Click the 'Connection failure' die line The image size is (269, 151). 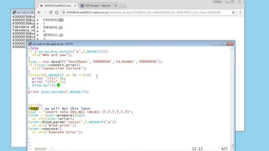pyautogui.click(x=59, y=68)
